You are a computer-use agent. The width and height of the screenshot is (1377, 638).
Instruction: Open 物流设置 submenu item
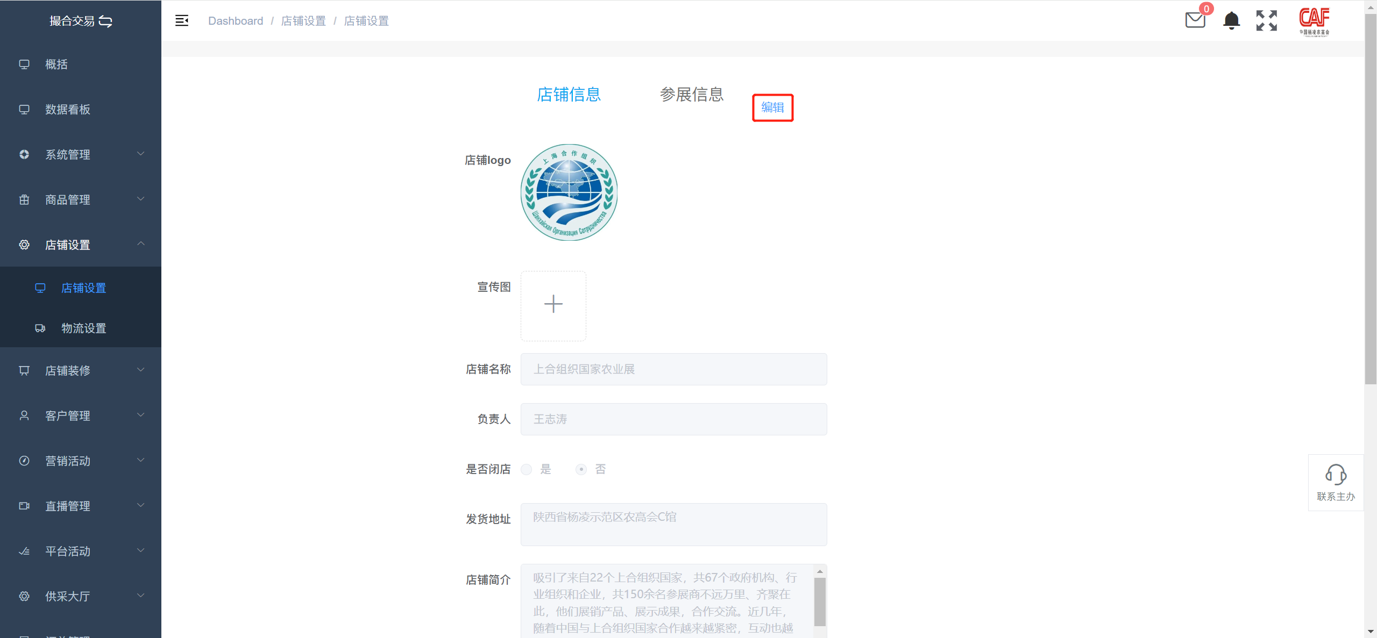[x=83, y=328]
